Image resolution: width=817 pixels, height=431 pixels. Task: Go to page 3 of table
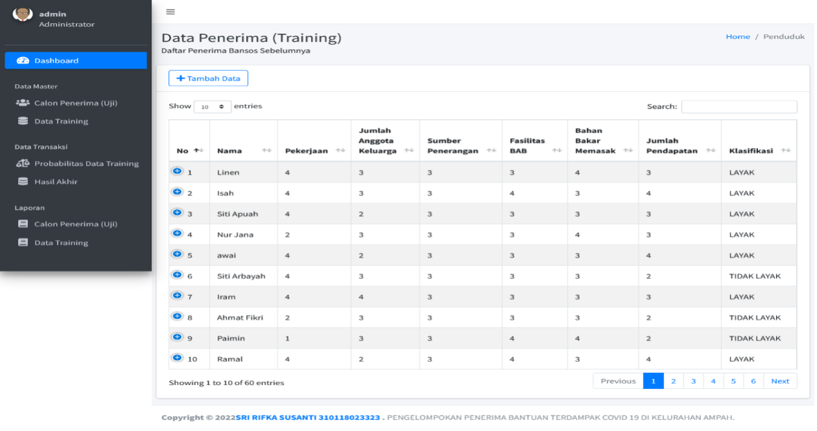tap(693, 381)
